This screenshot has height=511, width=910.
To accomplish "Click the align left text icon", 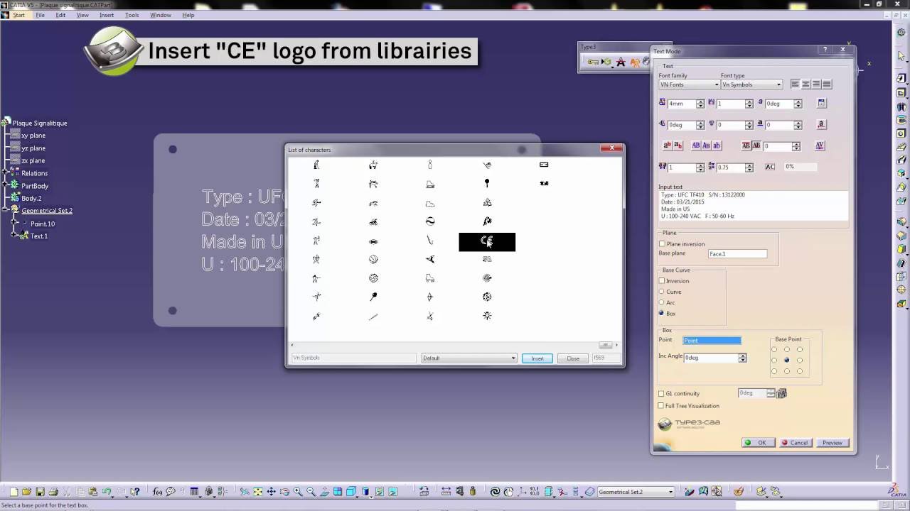I will pos(796,84).
